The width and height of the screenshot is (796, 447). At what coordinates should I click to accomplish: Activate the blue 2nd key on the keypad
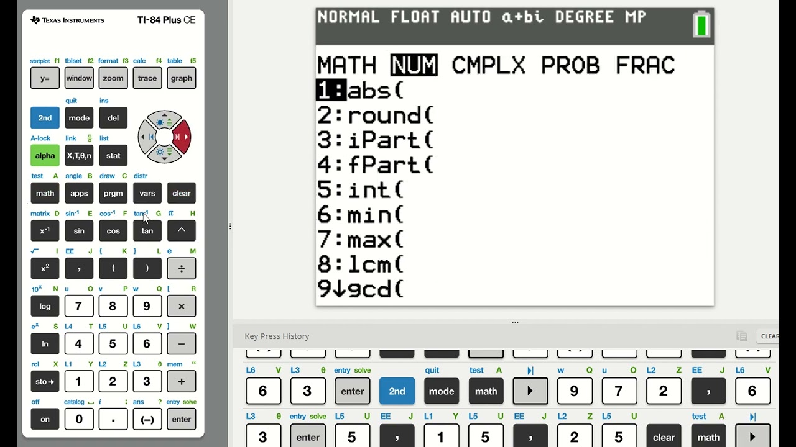[x=45, y=118]
